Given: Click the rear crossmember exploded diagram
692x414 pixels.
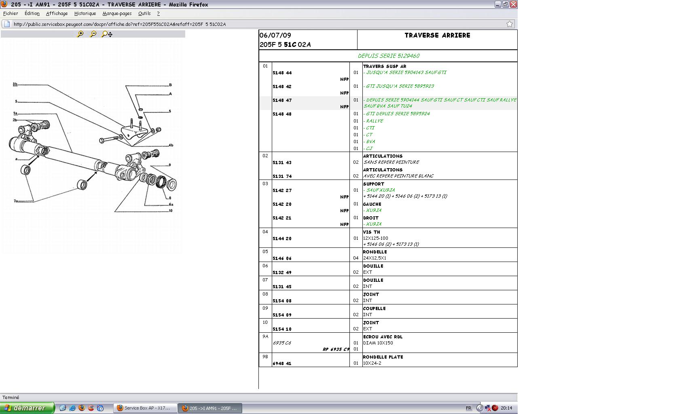Looking at the screenshot, I should (93, 148).
